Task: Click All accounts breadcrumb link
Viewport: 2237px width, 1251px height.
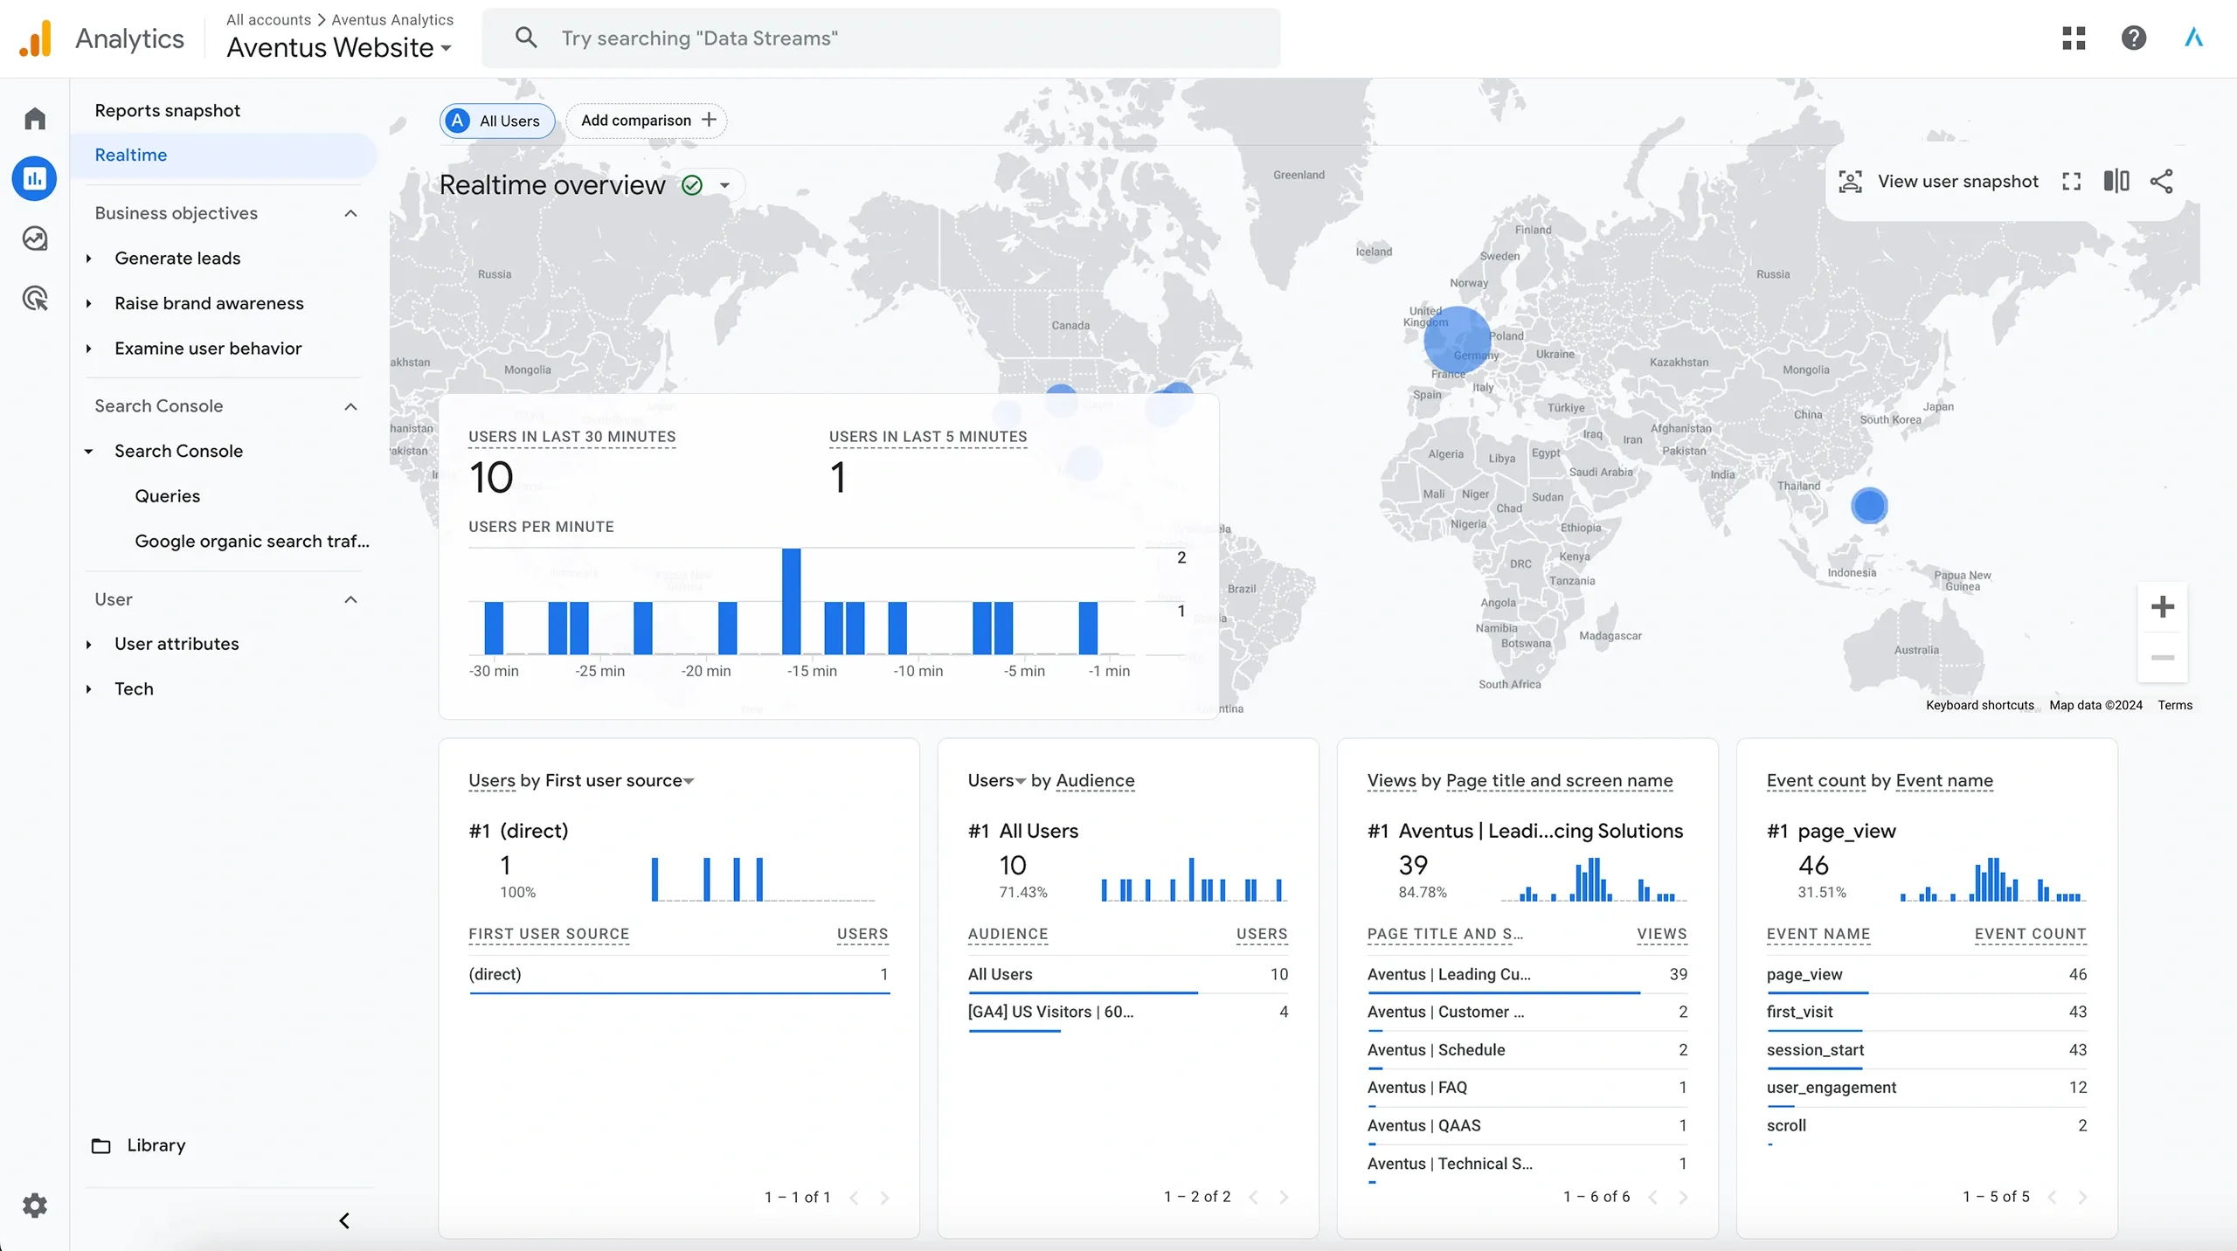Action: tap(268, 19)
